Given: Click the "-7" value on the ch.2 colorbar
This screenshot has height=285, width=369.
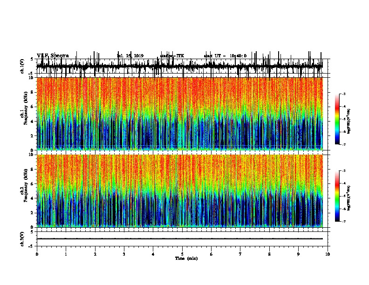Looking at the screenshot, I should coord(344,222).
